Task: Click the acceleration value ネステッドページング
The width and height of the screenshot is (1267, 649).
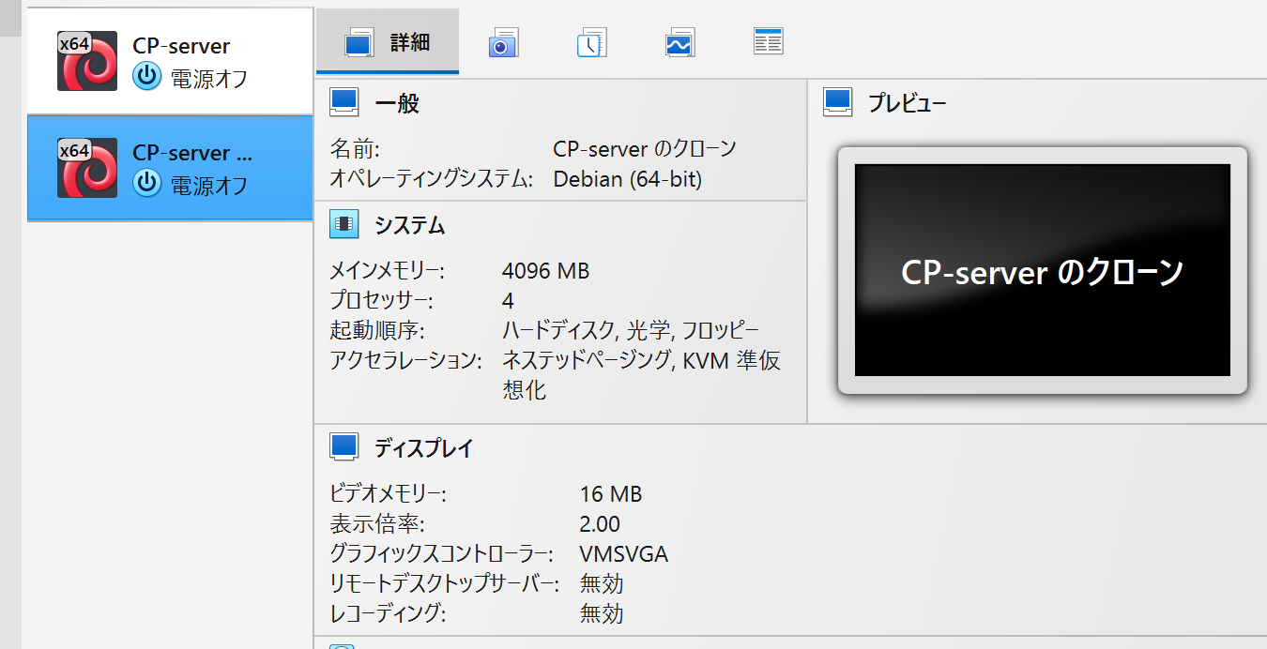Action: pos(587,360)
